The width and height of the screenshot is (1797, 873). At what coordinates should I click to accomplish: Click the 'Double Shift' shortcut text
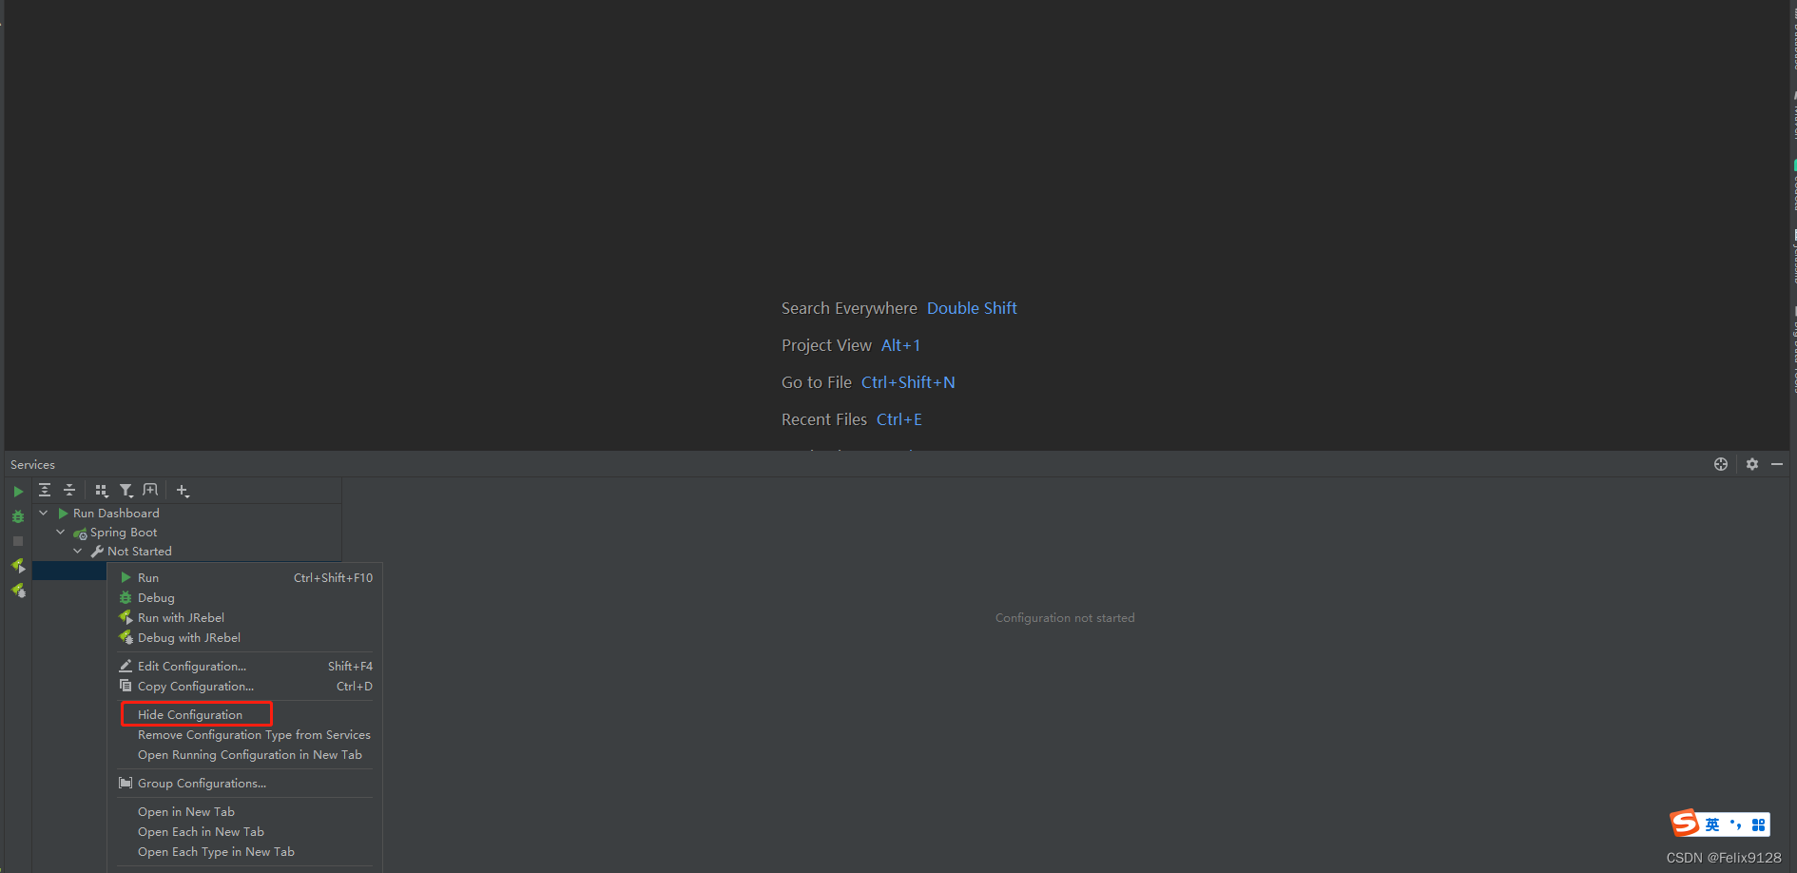(x=972, y=308)
